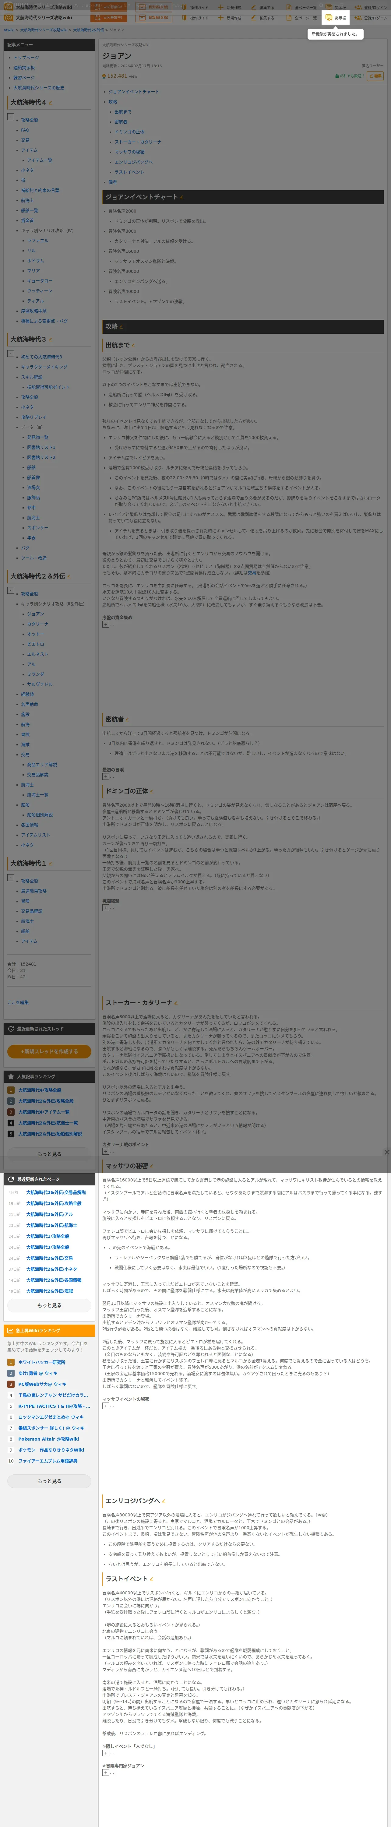
Task: Open 最速簡易攻略 under 大航海時代１
Action: click(x=33, y=891)
